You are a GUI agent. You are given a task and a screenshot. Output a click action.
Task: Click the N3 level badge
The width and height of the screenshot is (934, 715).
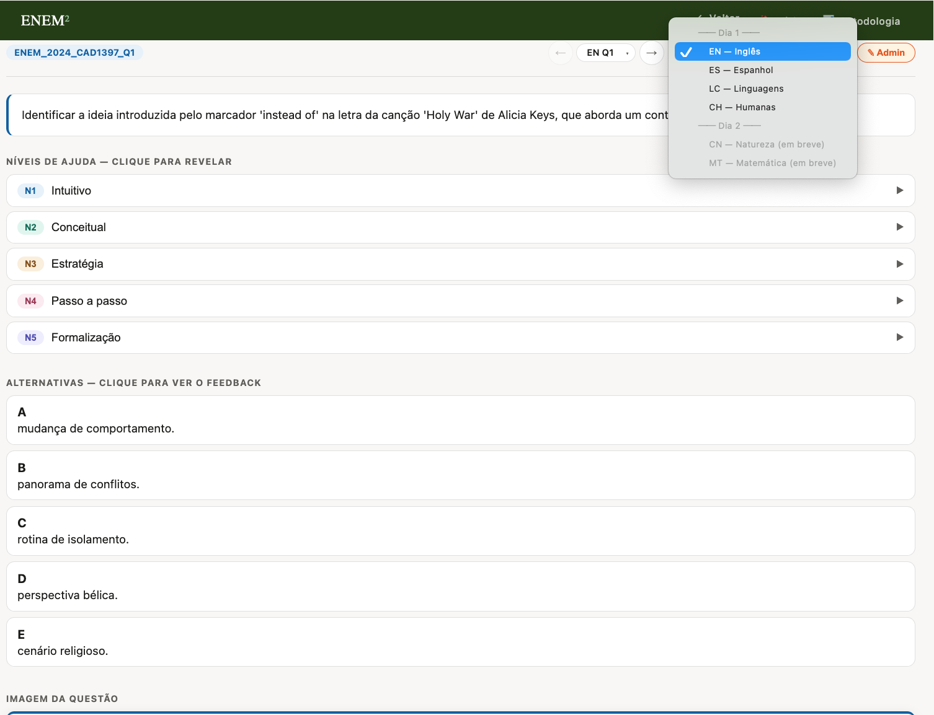point(30,264)
